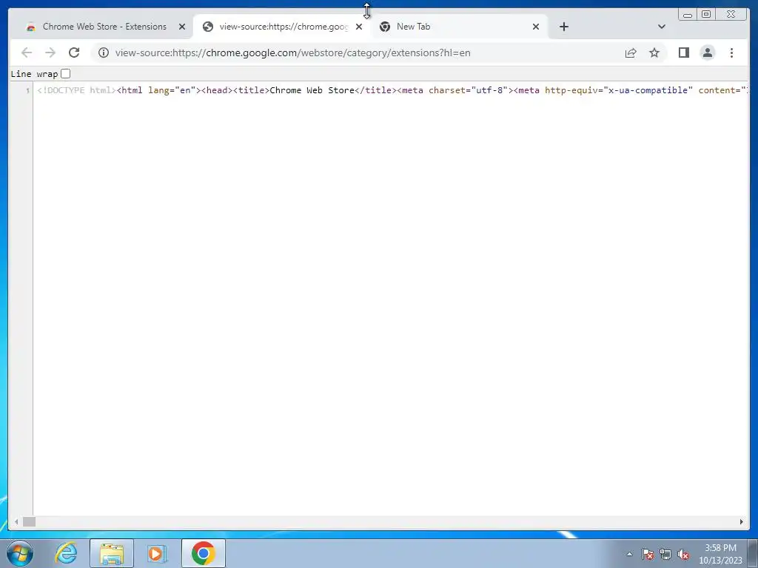
Task: Restore down the Chrome window
Action: click(705, 15)
